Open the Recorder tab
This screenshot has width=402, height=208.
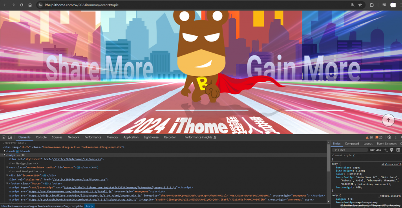pyautogui.click(x=170, y=137)
